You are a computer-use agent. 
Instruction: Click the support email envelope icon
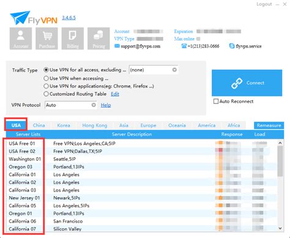(117, 46)
